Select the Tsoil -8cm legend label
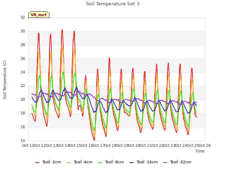Viewport: 226px width, 169px height. [114, 162]
